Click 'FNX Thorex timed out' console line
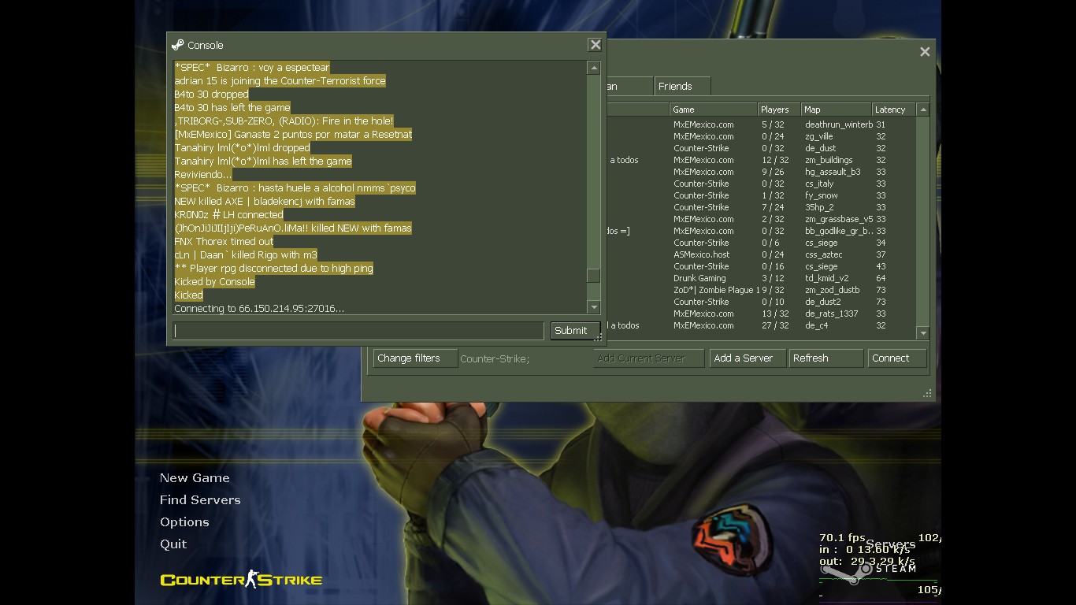The image size is (1076, 605). [224, 242]
